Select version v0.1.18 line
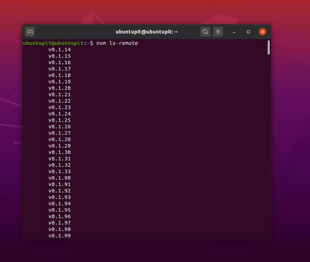Viewport: 310px width, 262px height. (59, 75)
